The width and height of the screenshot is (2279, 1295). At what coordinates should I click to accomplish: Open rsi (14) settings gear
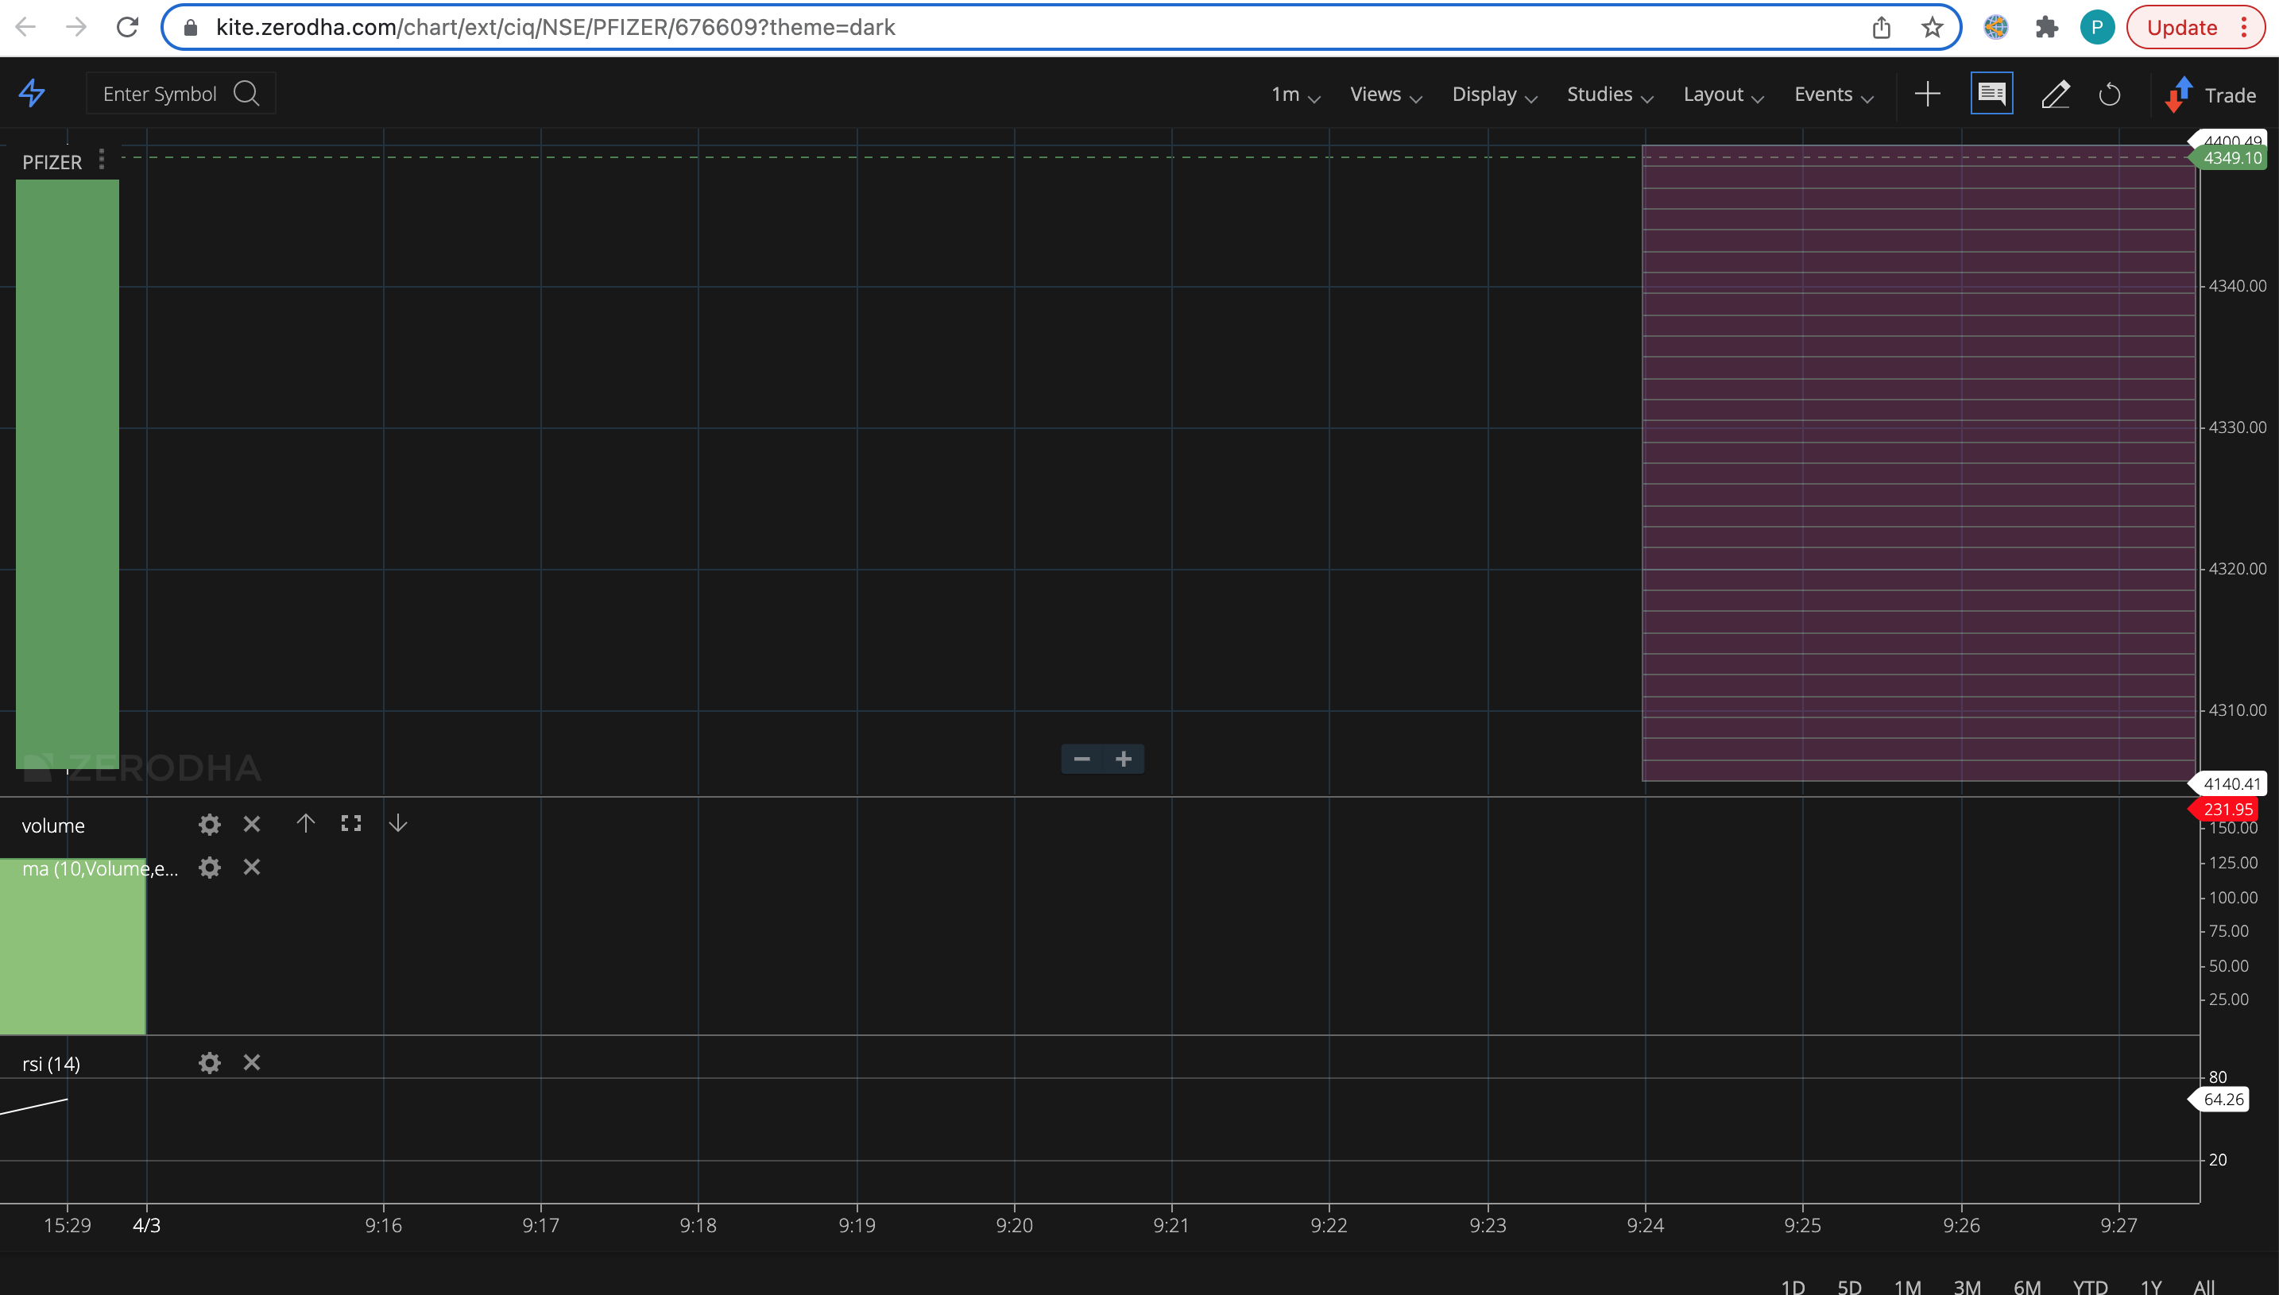coord(209,1063)
